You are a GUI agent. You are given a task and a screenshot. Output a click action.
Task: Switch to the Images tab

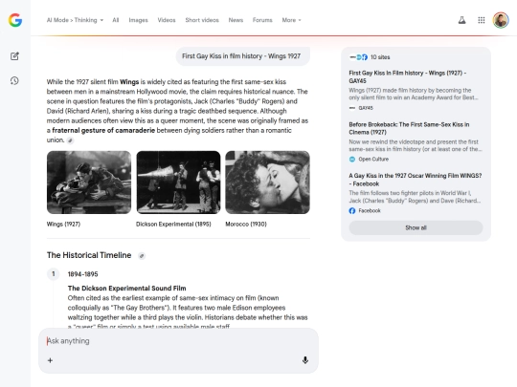point(138,20)
